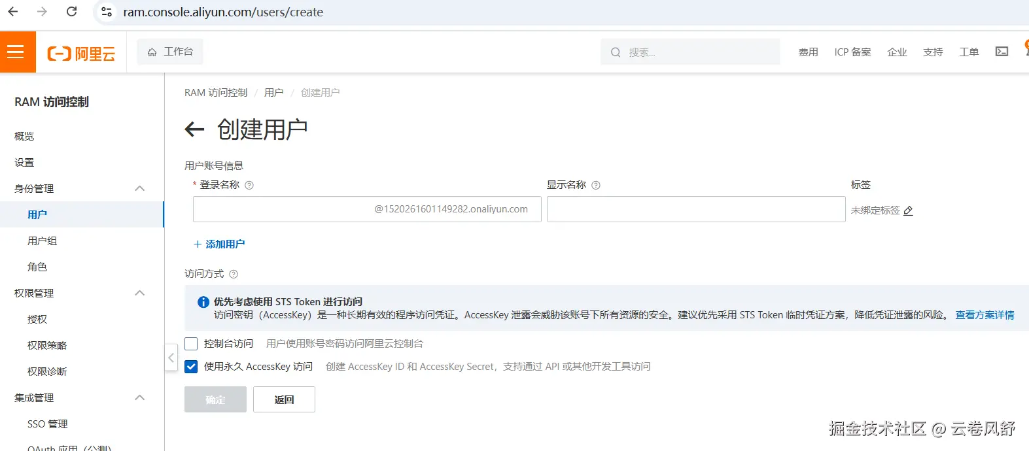Select 概览 in the sidebar
This screenshot has width=1029, height=451.
(x=24, y=136)
